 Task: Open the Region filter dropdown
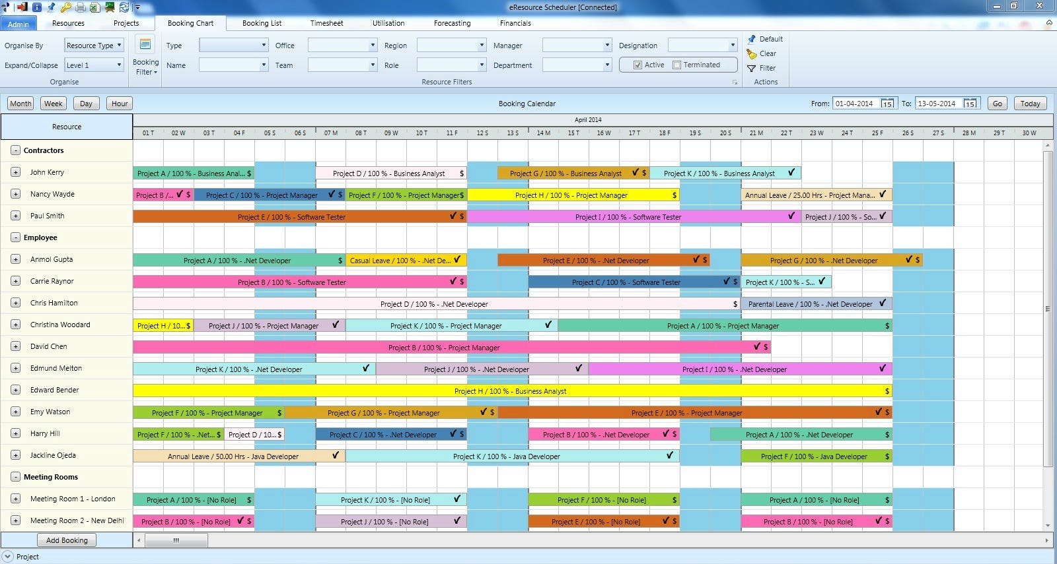click(x=451, y=46)
